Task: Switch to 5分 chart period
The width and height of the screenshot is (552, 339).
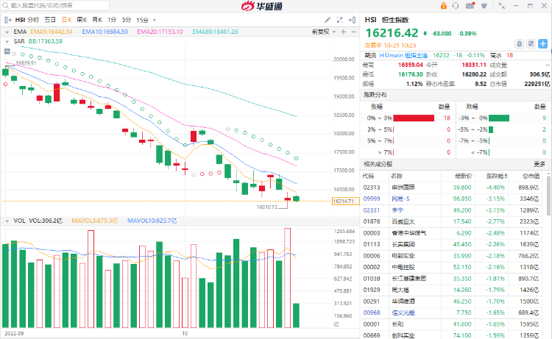Action: [x=127, y=20]
